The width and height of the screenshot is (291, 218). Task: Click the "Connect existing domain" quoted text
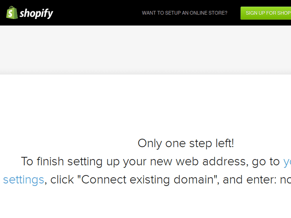[x=148, y=180]
